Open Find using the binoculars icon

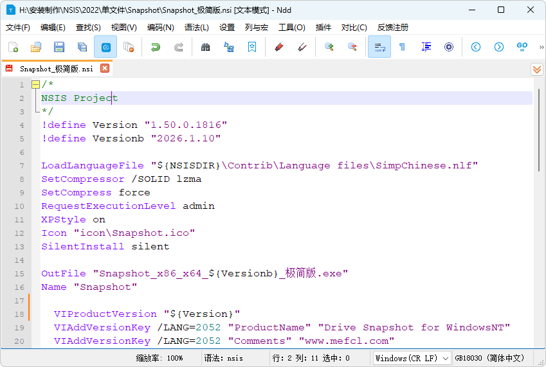(x=206, y=47)
